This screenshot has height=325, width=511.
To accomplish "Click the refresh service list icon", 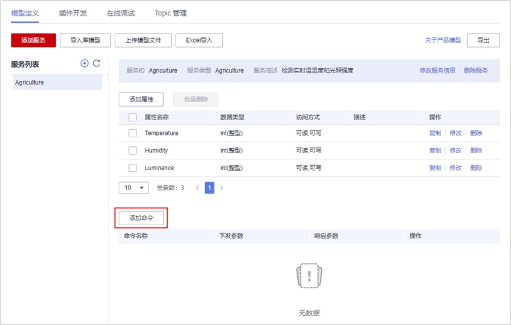I will pos(97,64).
